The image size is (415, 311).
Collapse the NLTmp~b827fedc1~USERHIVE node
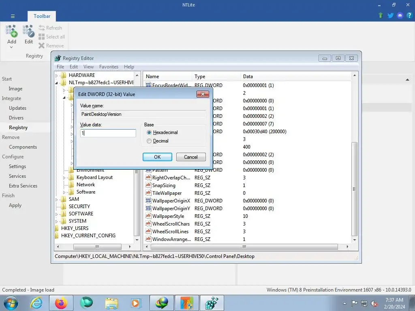56,83
